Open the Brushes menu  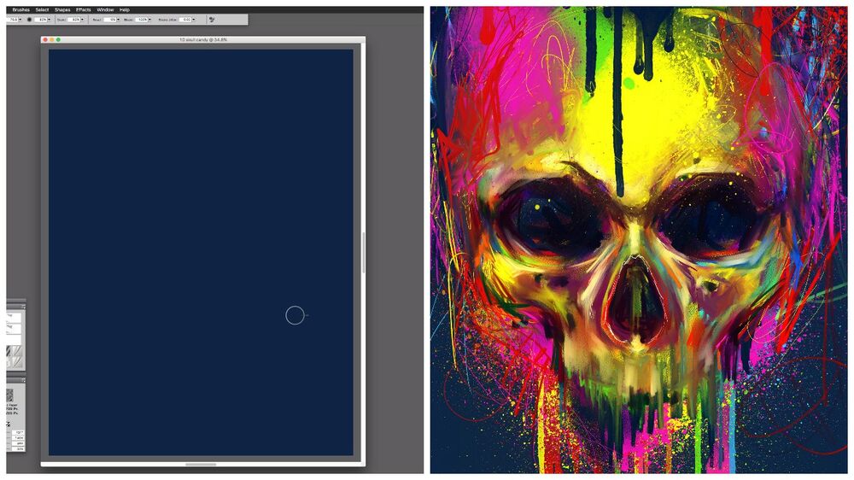pyautogui.click(x=21, y=9)
